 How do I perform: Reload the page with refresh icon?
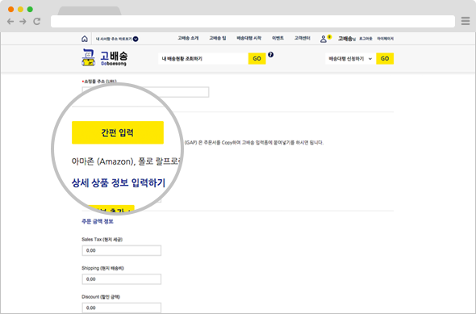[x=37, y=21]
